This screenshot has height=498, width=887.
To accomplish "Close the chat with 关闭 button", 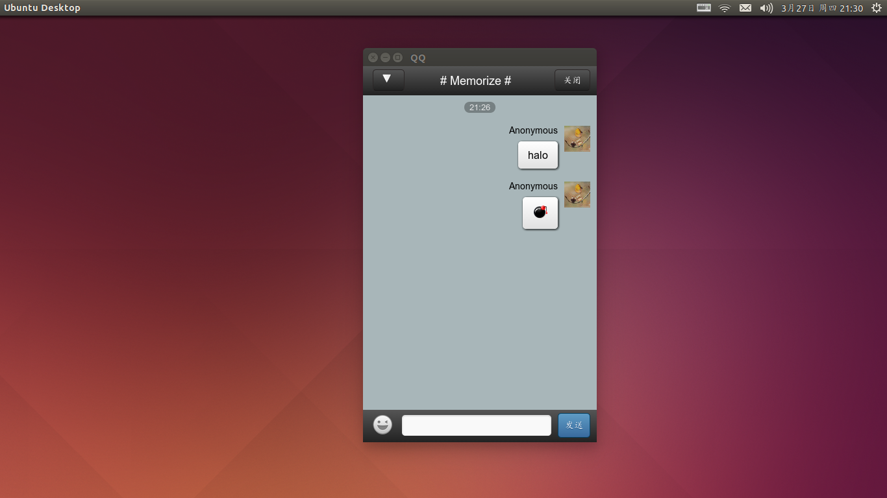I will coord(572,80).
